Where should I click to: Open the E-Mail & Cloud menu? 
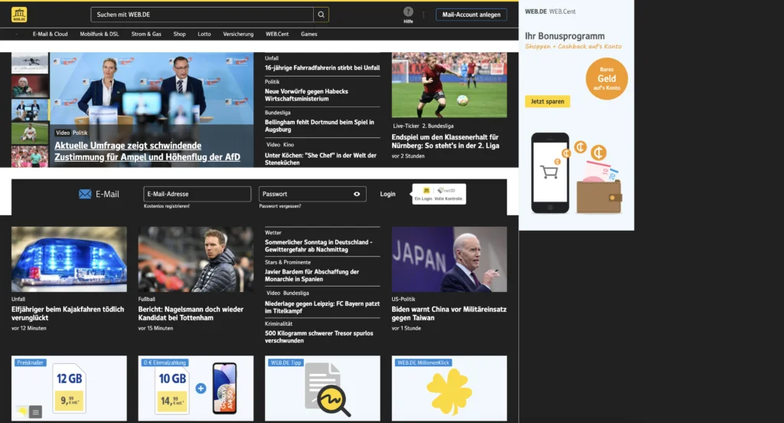coord(50,34)
